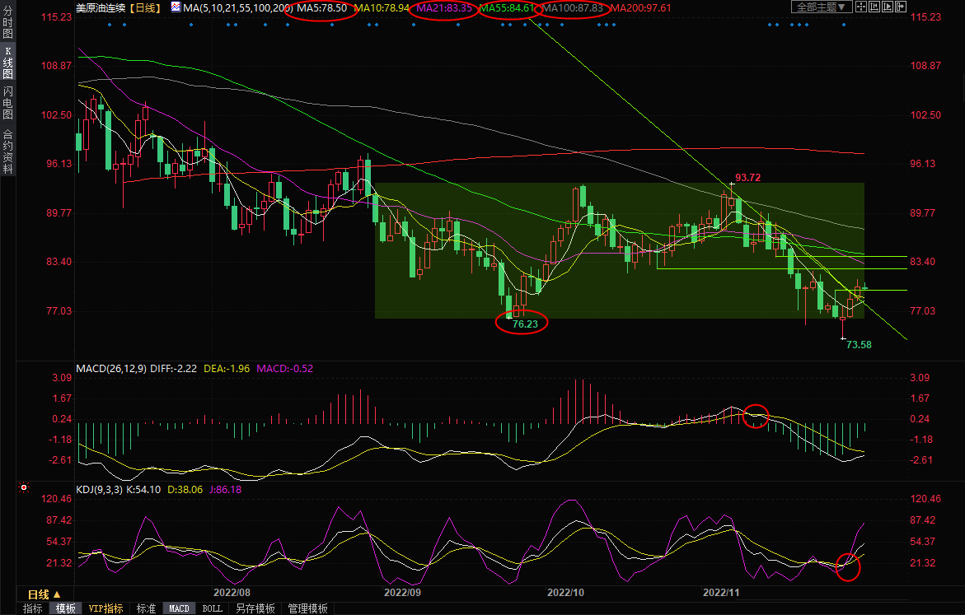The height and width of the screenshot is (615, 965).
Task: Click the chart playback icon
Action: 888,7
